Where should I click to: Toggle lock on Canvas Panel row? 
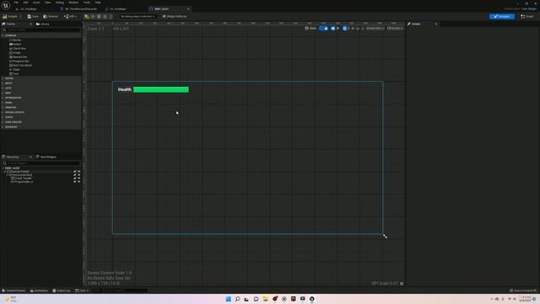coord(75,171)
